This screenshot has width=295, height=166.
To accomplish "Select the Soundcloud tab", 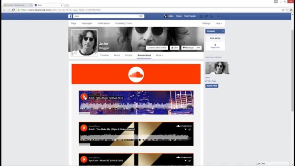I will (144, 55).
